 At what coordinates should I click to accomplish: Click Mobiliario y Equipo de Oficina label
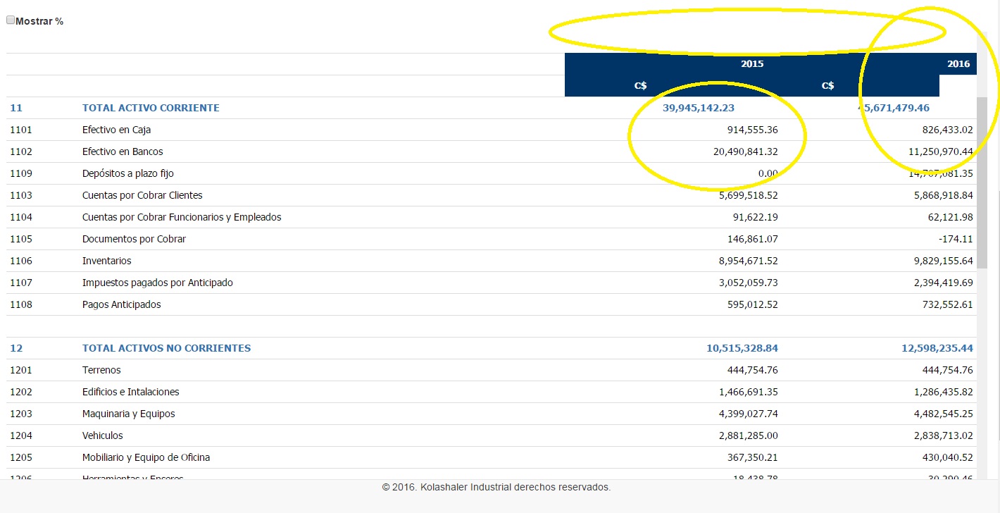pyautogui.click(x=146, y=457)
